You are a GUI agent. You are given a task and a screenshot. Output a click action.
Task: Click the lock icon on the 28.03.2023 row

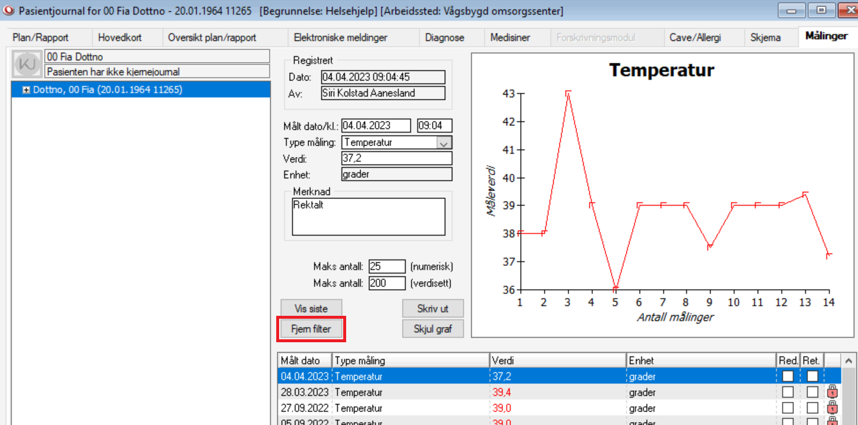(x=832, y=392)
